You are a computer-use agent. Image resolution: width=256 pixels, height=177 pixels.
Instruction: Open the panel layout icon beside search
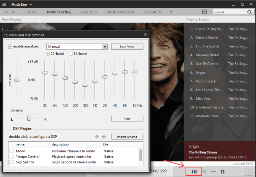pos(204,12)
